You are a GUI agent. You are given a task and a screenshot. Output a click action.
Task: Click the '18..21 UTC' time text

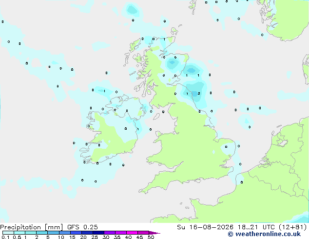256,227
